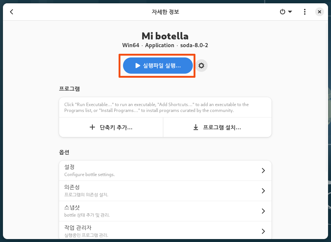The width and height of the screenshot is (331, 242).
Task: Open the 스냅샷 snapshots row
Action: [x=165, y=211]
